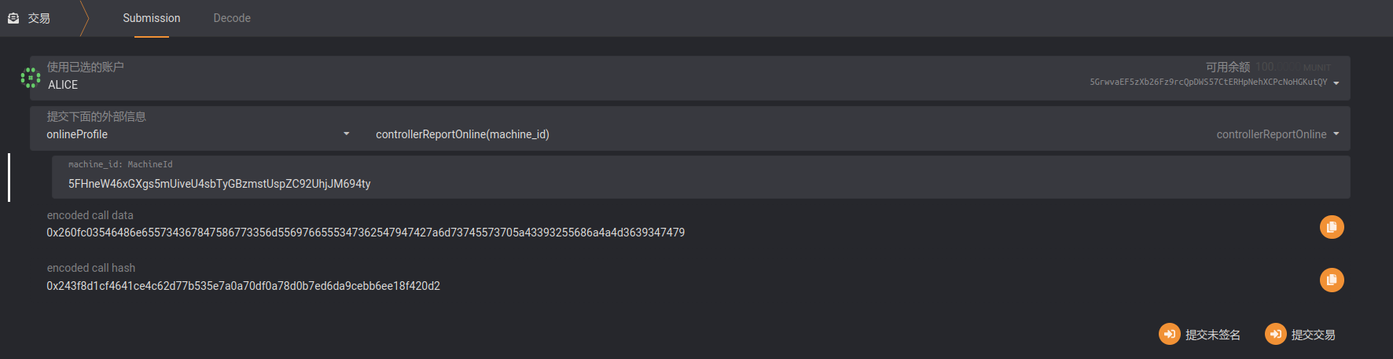The height and width of the screenshot is (359, 1393).
Task: Copy the encoded call data
Action: tap(1332, 227)
